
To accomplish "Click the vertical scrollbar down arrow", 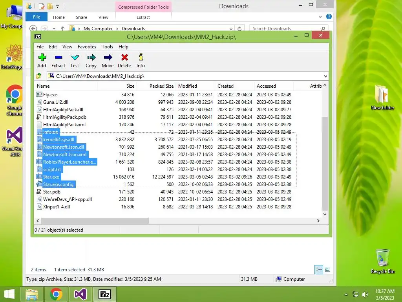I will click(325, 214).
